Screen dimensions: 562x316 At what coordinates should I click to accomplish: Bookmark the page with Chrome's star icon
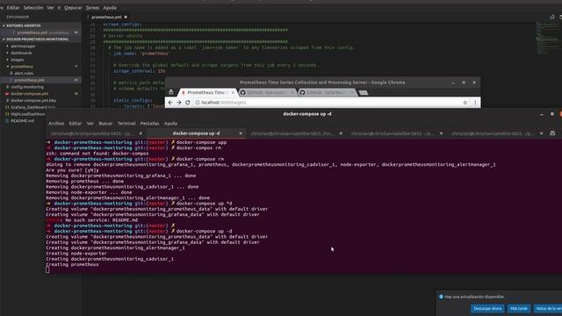(465, 103)
